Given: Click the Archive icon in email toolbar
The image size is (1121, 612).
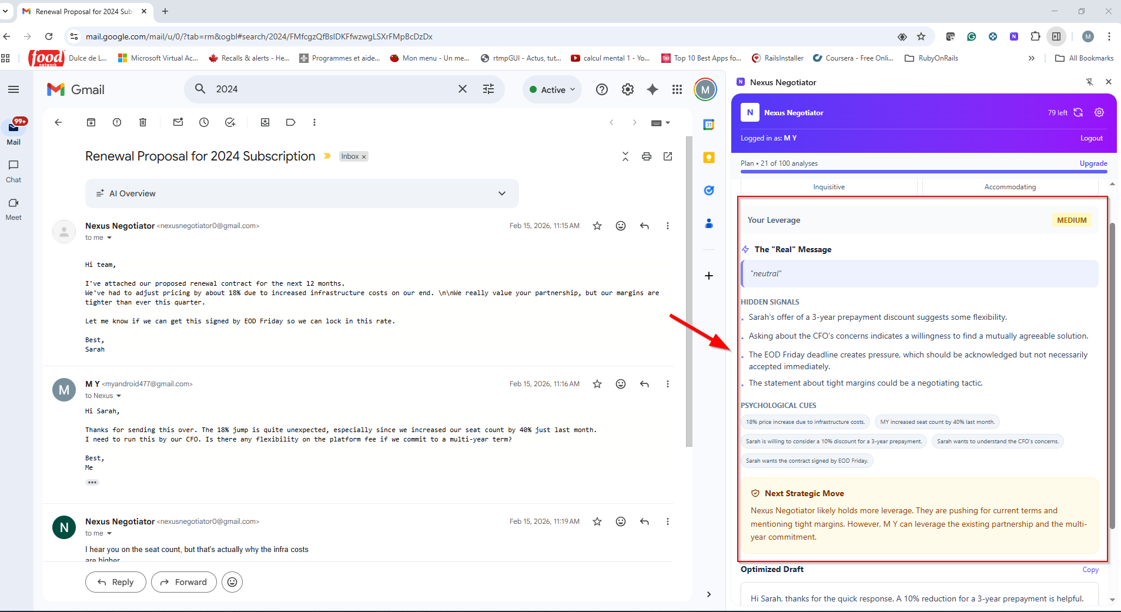Looking at the screenshot, I should [91, 122].
